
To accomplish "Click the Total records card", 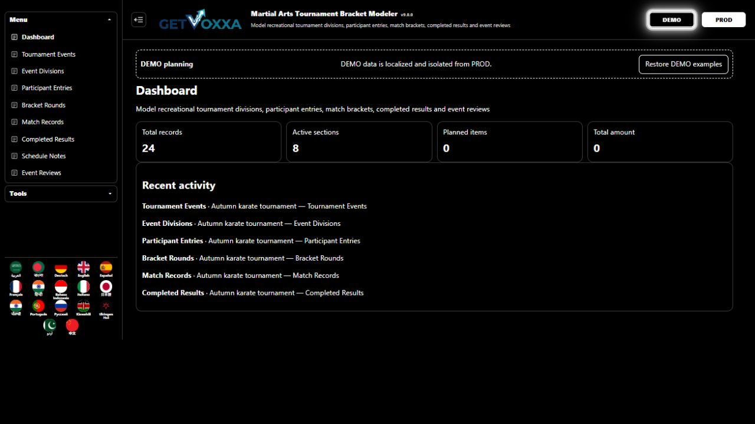I will (209, 142).
